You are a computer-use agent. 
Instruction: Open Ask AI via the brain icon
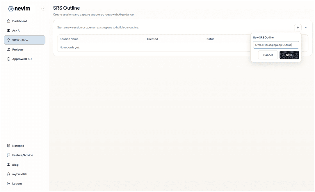pyautogui.click(x=8, y=30)
